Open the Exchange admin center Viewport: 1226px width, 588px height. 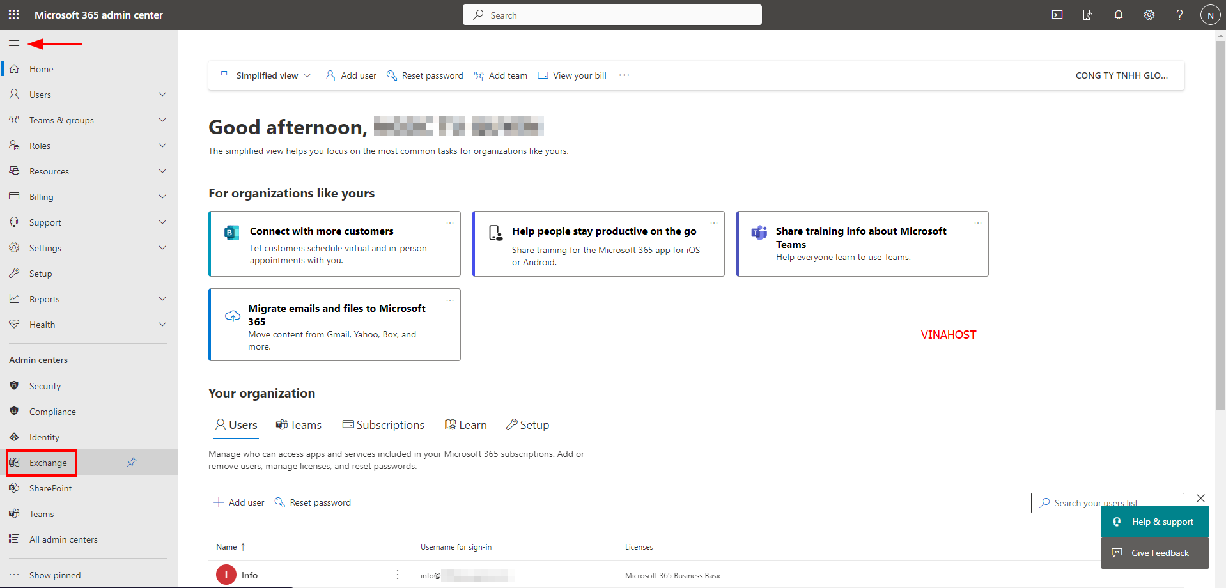click(47, 463)
